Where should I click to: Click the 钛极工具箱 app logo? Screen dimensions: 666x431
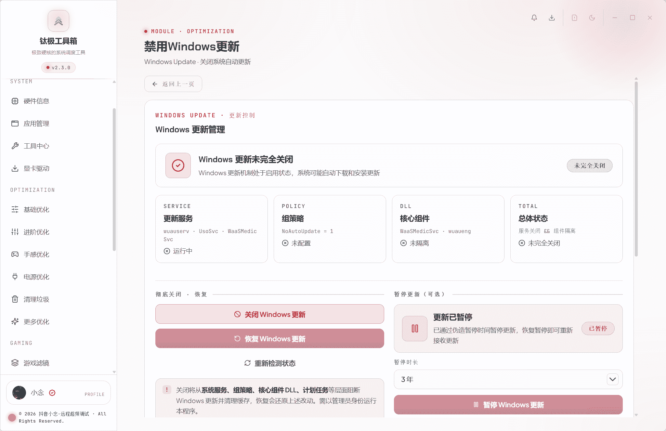click(x=59, y=21)
